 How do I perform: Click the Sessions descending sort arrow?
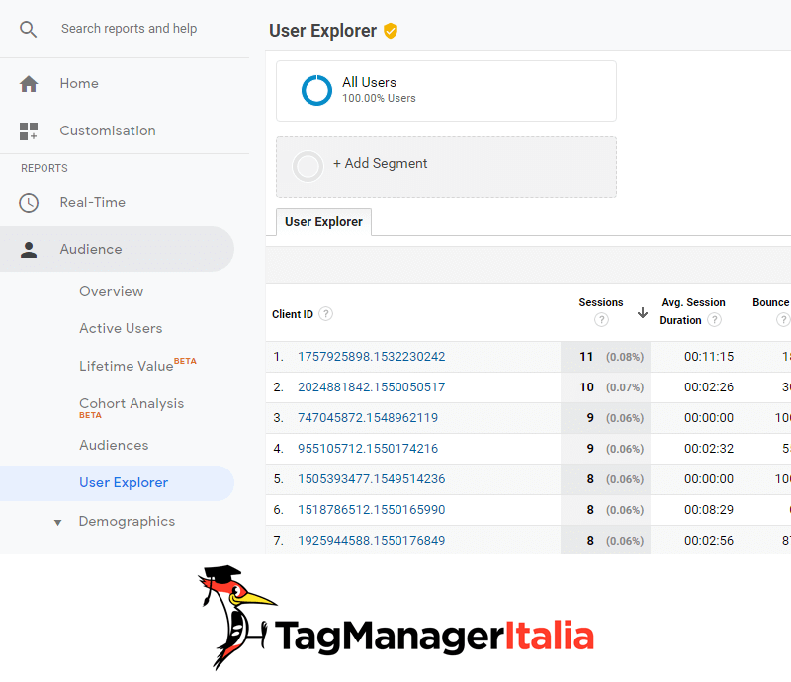tap(643, 312)
